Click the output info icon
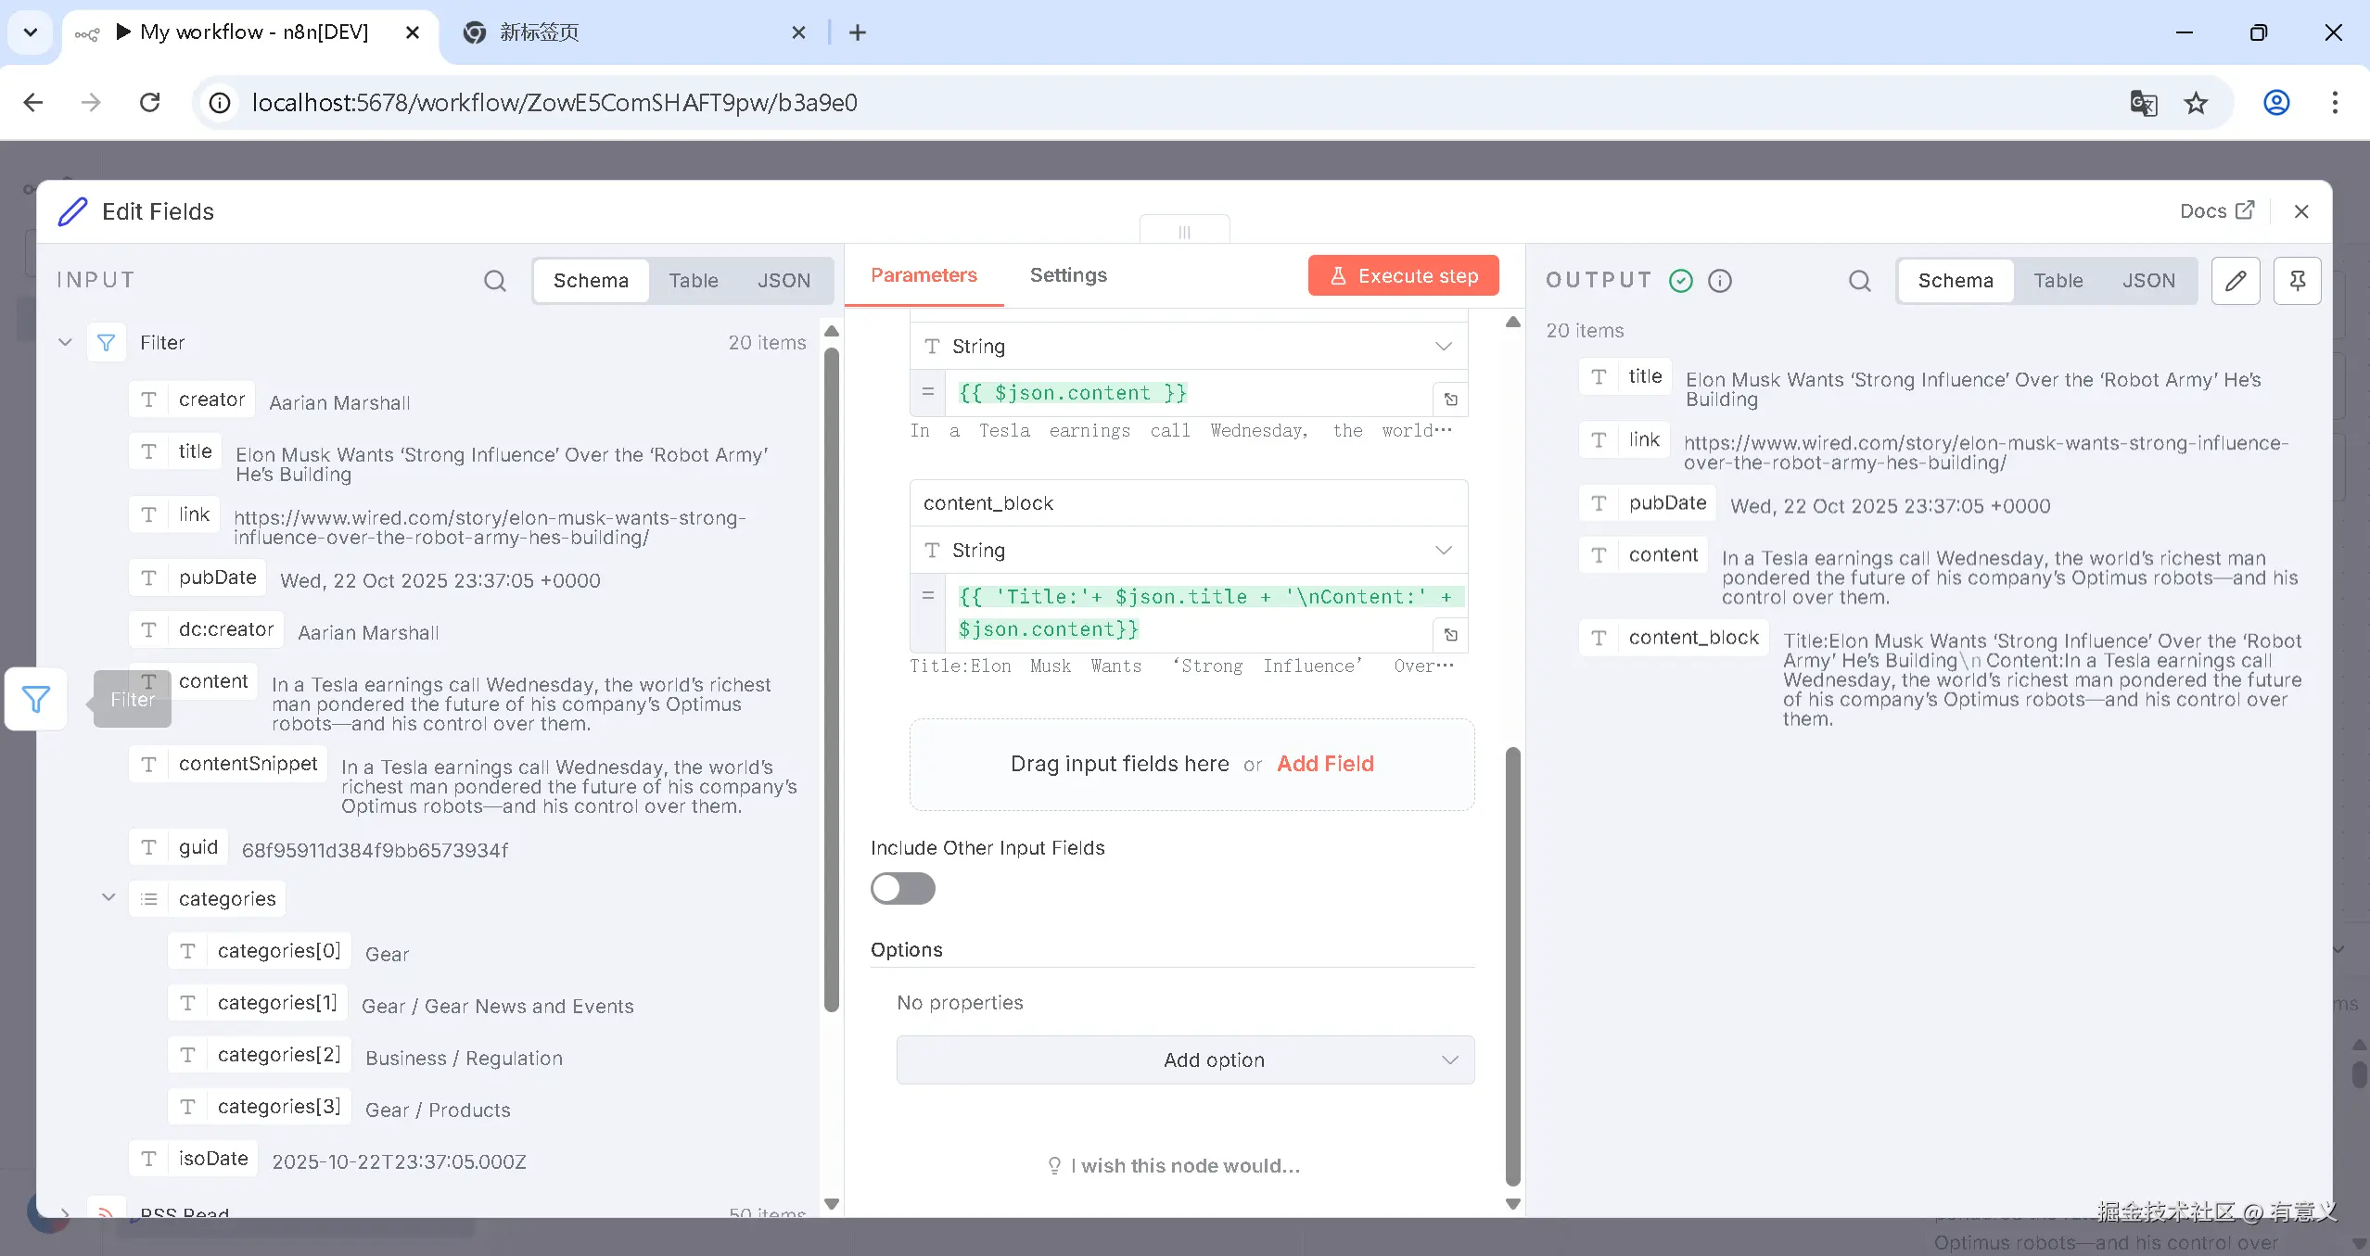 pos(1720,281)
